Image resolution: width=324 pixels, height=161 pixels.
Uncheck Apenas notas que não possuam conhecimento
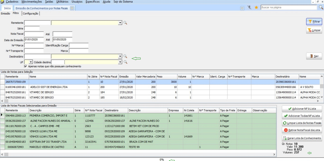[x=26, y=67]
